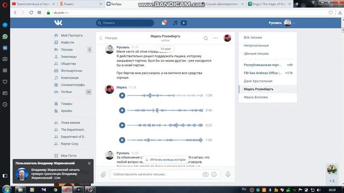Open Speed Dial grid button
Screen dimensions: 344x193
pyautogui.click(x=39, y=12)
